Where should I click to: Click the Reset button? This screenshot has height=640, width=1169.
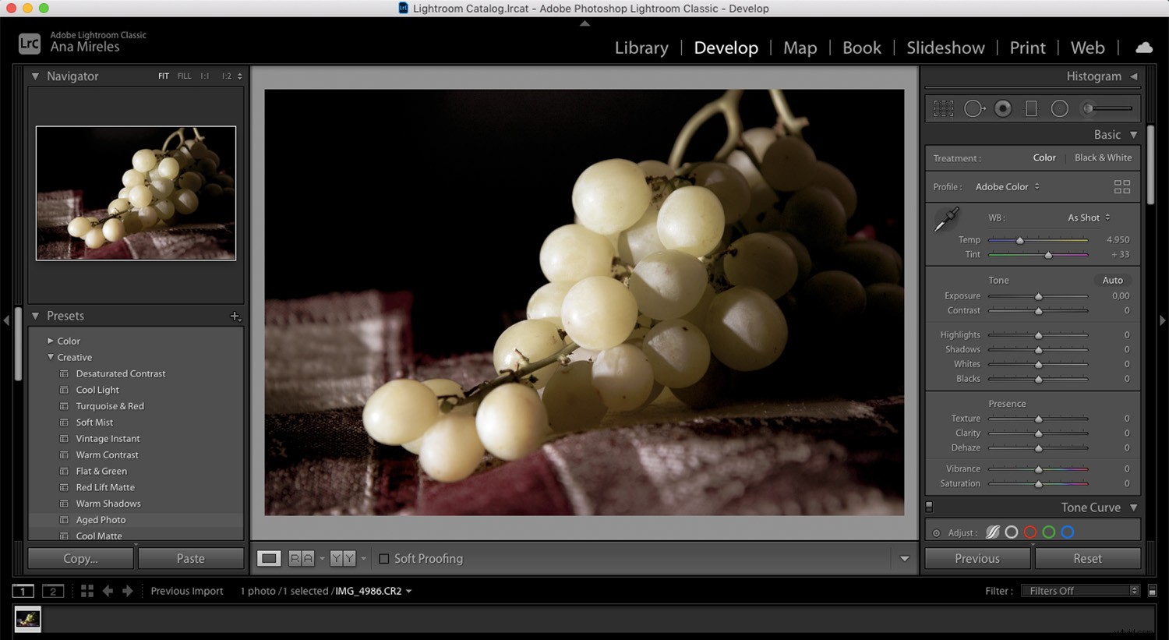[x=1087, y=559]
